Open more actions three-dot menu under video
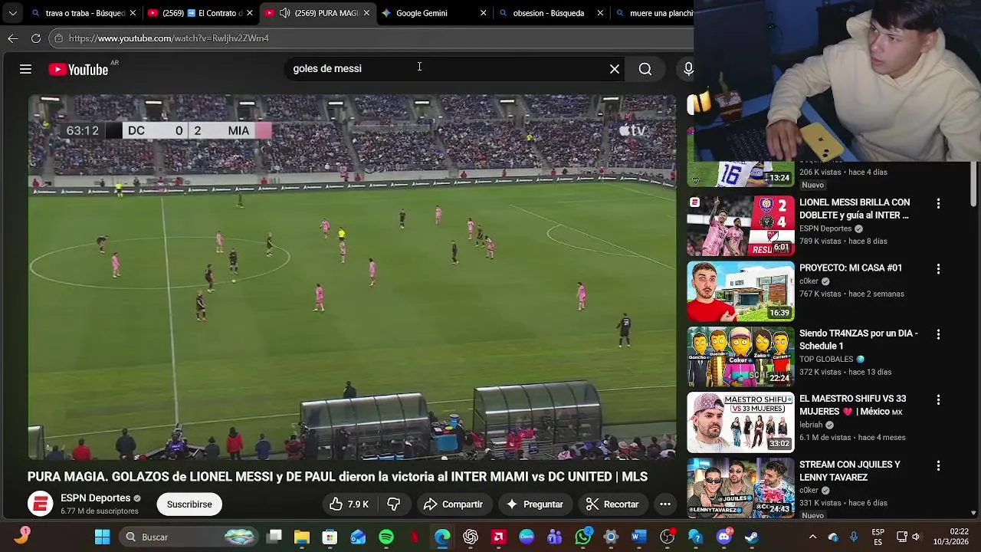This screenshot has width=981, height=552. (665, 504)
